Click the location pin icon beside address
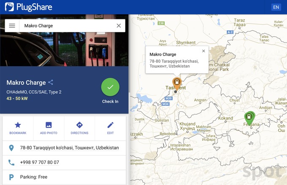Viewport: 287px width, 185px height. pos(11,148)
